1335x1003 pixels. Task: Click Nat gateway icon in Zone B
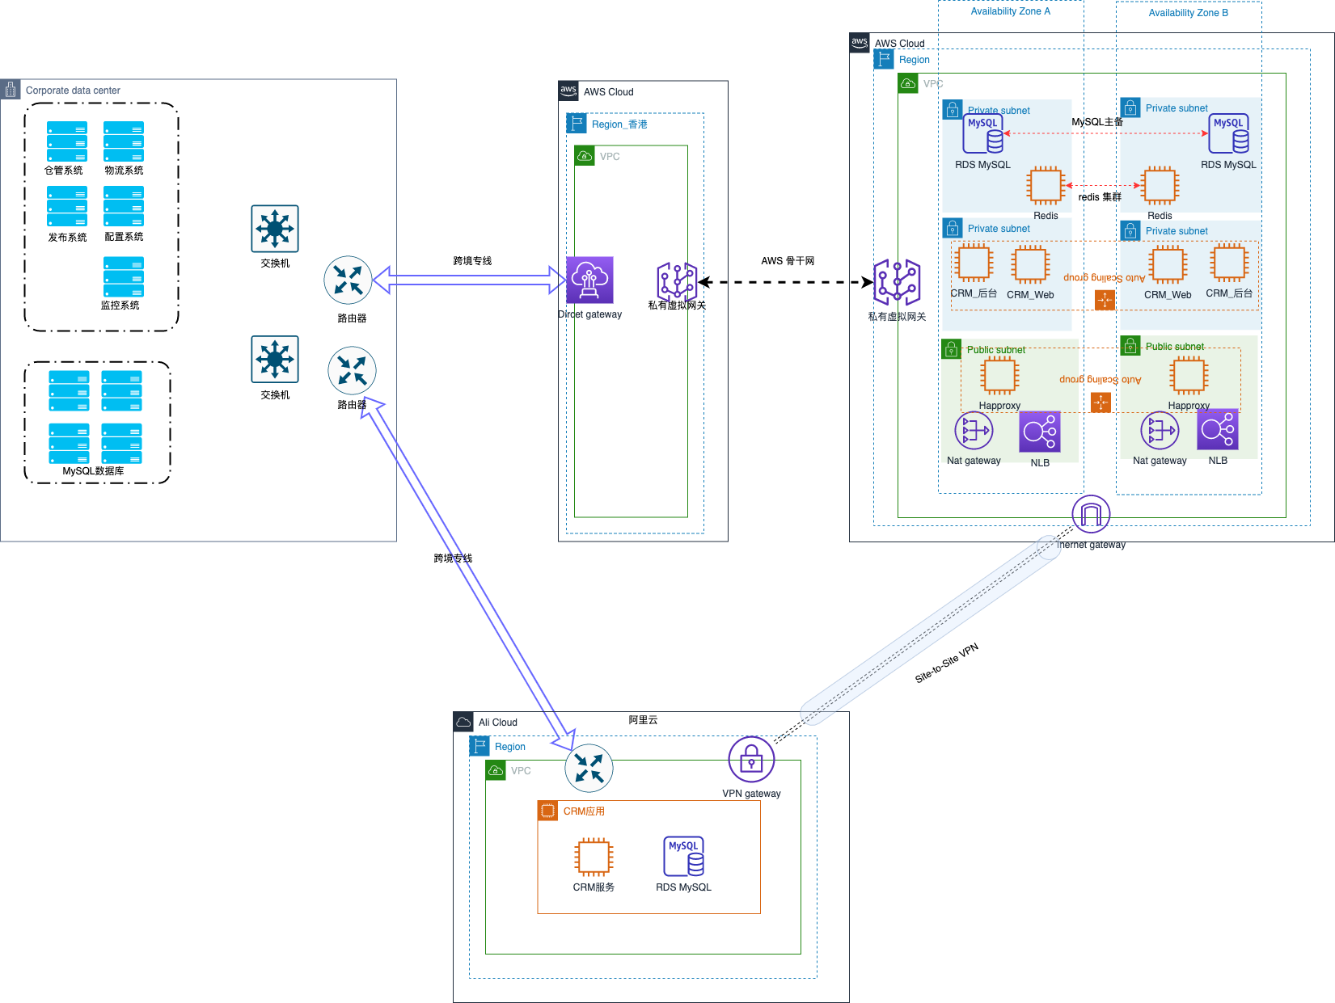[x=1160, y=431]
